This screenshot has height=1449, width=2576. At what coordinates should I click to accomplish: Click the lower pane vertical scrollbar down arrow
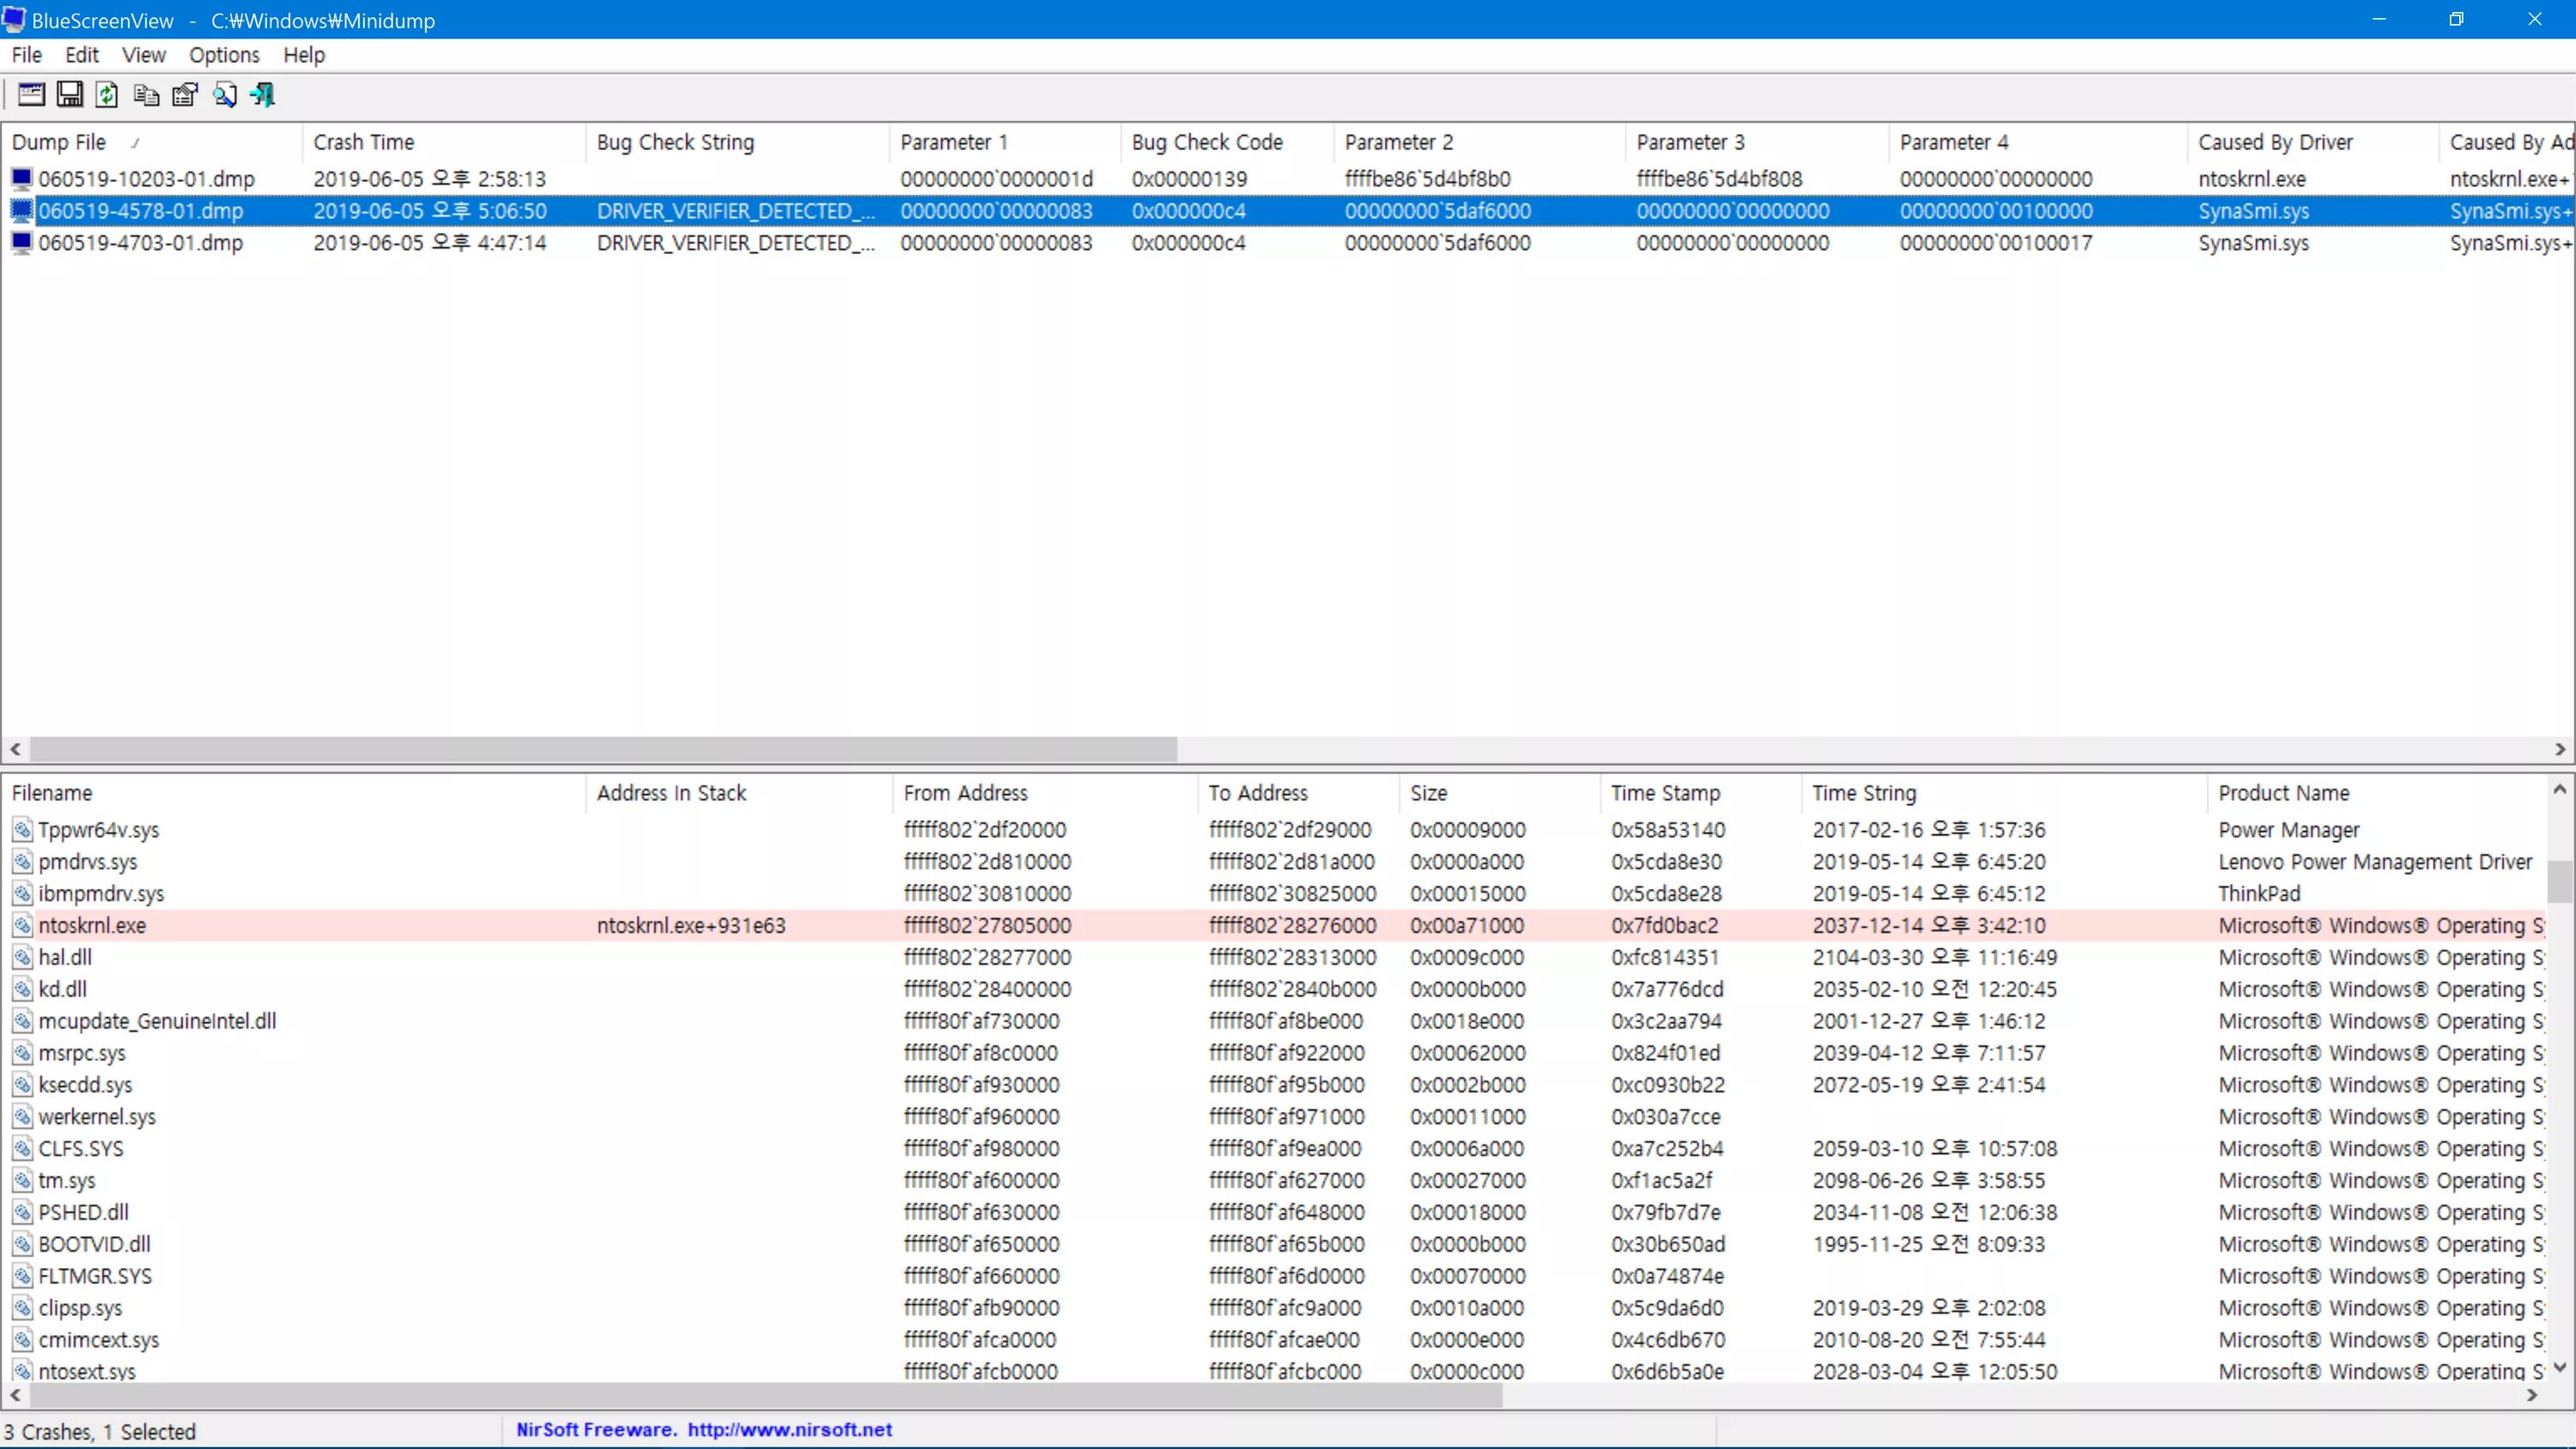(2559, 1367)
